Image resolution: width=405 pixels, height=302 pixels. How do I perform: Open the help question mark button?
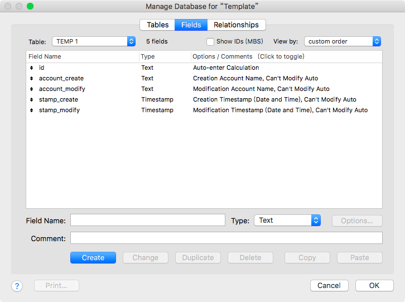(17, 286)
